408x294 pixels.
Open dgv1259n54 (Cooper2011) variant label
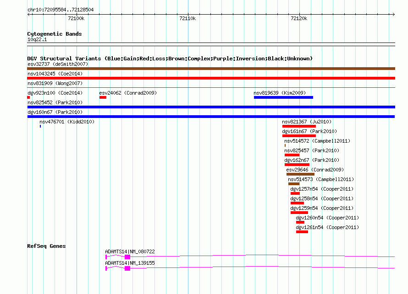(x=322, y=208)
